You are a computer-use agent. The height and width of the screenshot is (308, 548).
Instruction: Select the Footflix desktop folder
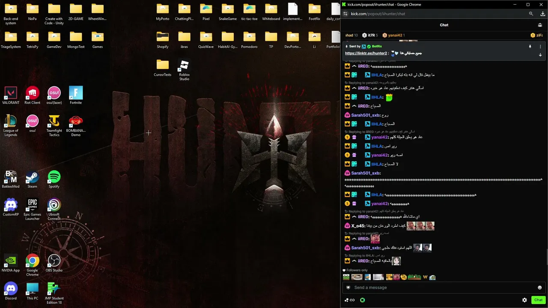314,12
